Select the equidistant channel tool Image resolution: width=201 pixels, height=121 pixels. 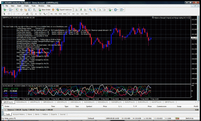click(27, 14)
